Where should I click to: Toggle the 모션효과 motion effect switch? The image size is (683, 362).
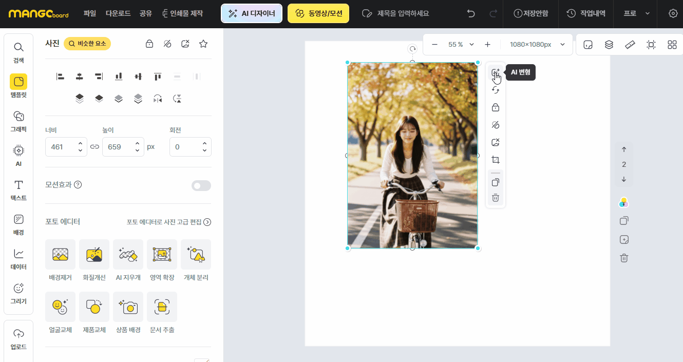[201, 185]
